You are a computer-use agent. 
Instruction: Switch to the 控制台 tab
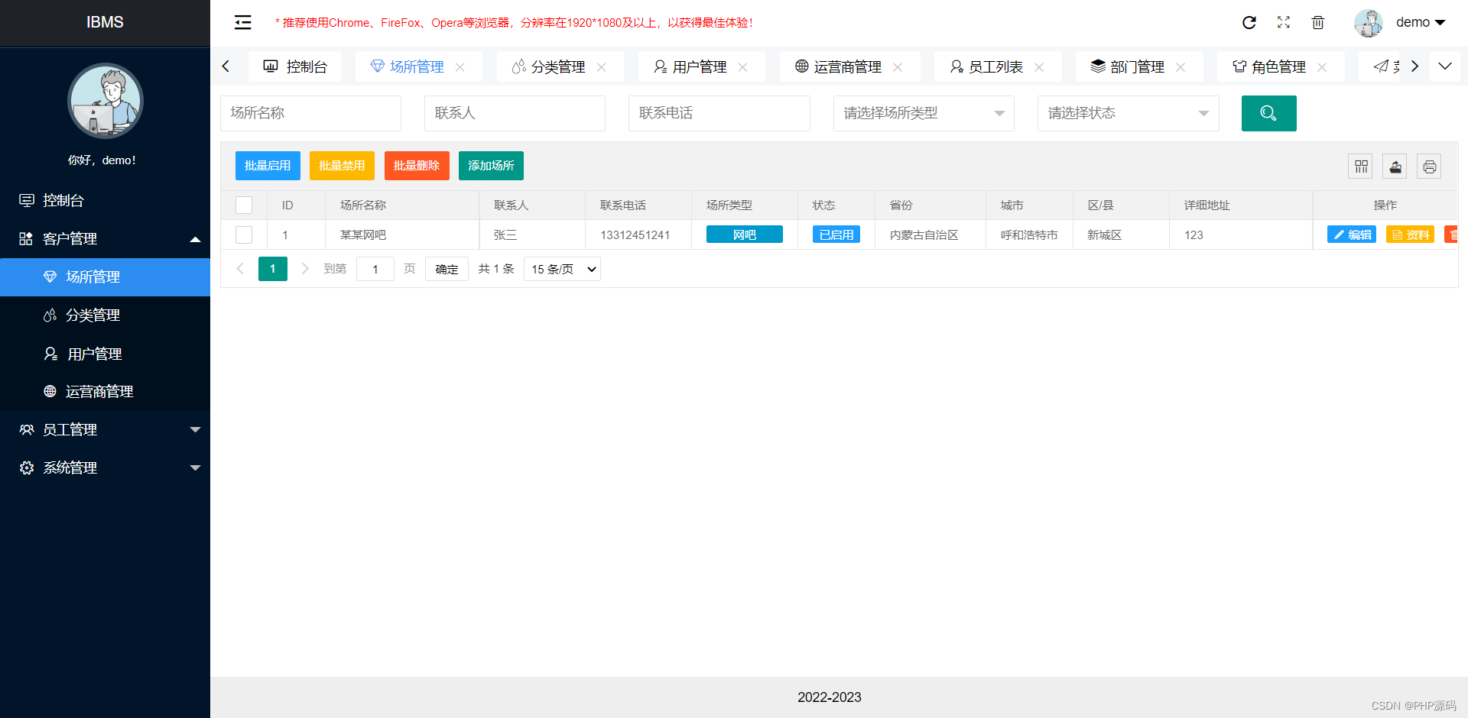[x=295, y=66]
